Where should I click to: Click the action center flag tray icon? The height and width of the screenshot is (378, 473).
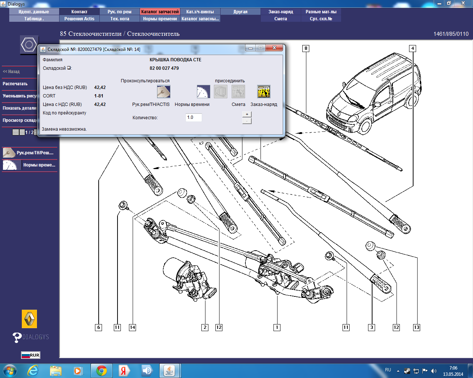425,371
